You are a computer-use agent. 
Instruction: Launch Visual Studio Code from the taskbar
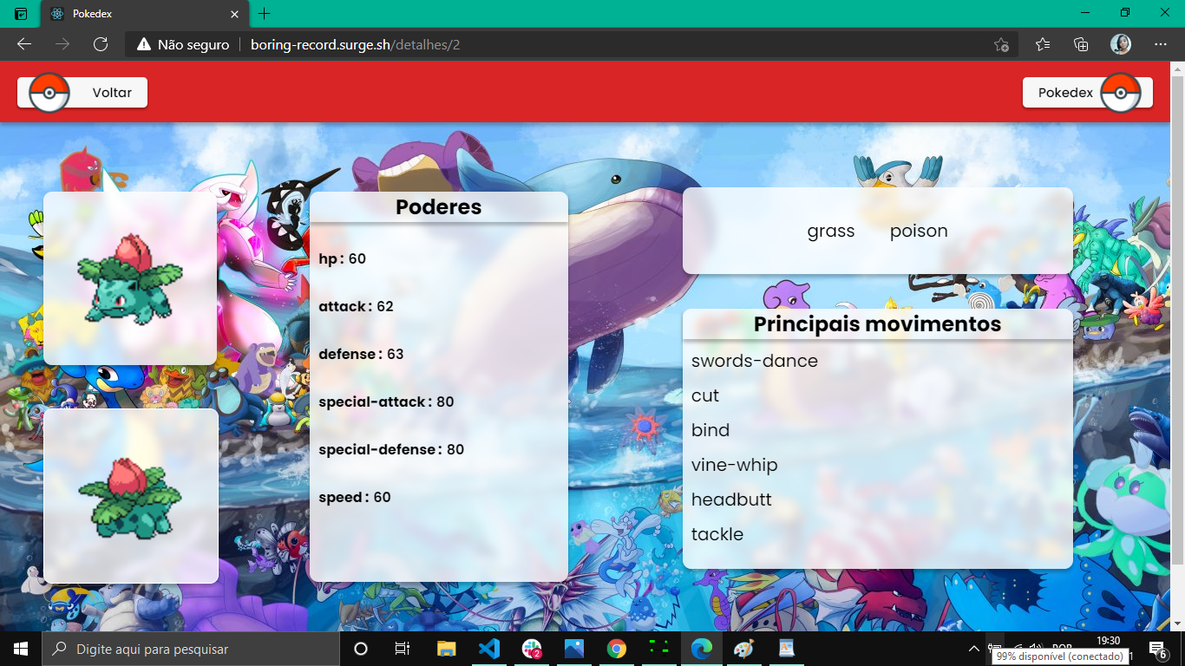488,648
